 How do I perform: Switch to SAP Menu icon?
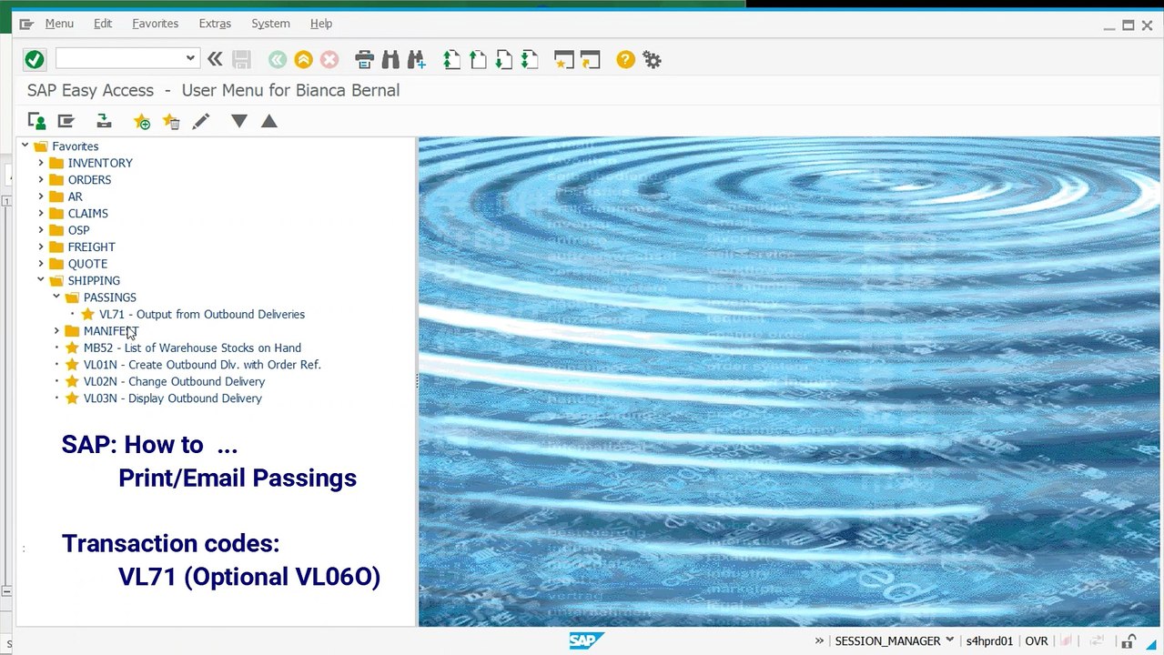coord(66,121)
